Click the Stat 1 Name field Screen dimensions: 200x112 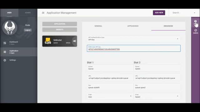pos(110,68)
